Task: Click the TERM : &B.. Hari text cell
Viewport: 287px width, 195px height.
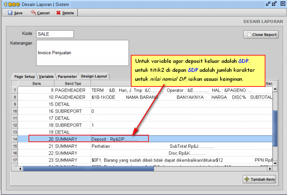Action: pyautogui.click(x=182, y=90)
